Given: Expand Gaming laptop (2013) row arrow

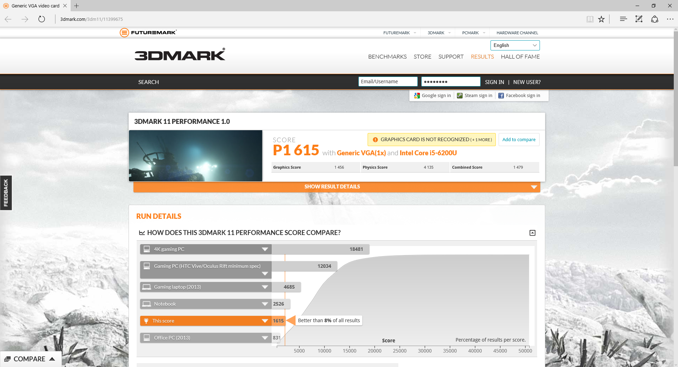Looking at the screenshot, I should (x=265, y=287).
